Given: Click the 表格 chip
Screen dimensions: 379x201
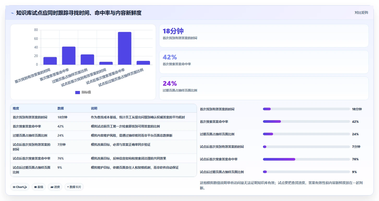Looking at the screenshot, I should coord(39,187).
